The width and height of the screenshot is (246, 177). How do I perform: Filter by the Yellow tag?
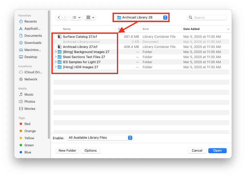[x=29, y=138]
